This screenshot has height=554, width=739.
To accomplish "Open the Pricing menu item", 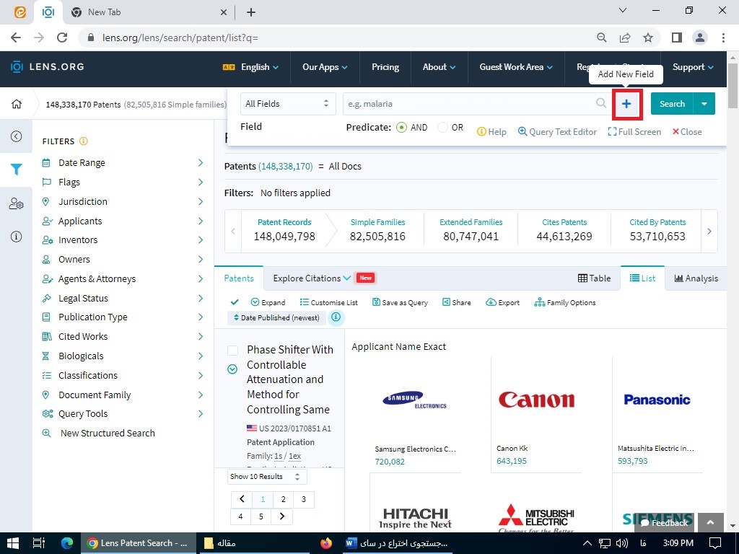I will 385,67.
